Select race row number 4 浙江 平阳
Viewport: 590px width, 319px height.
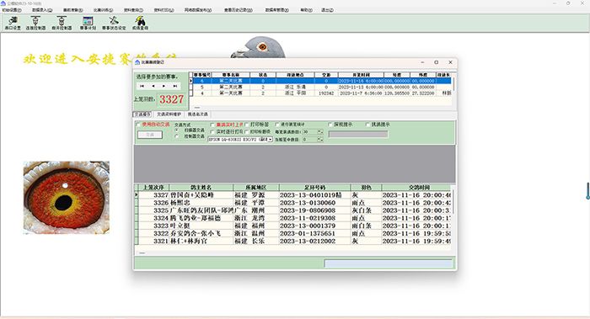click(322, 93)
